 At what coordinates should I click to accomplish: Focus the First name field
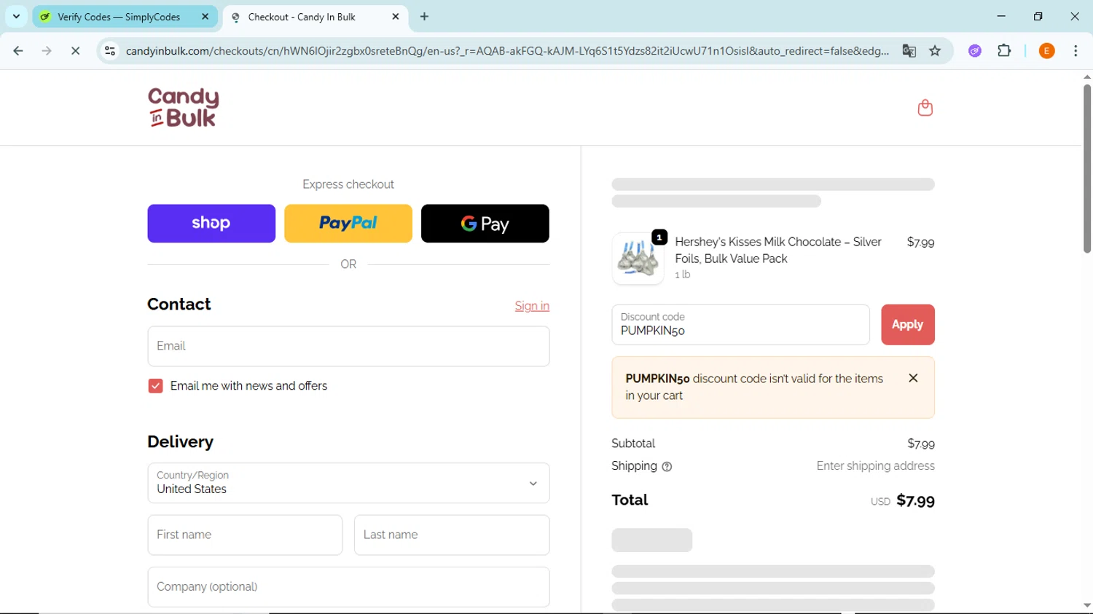pos(245,535)
